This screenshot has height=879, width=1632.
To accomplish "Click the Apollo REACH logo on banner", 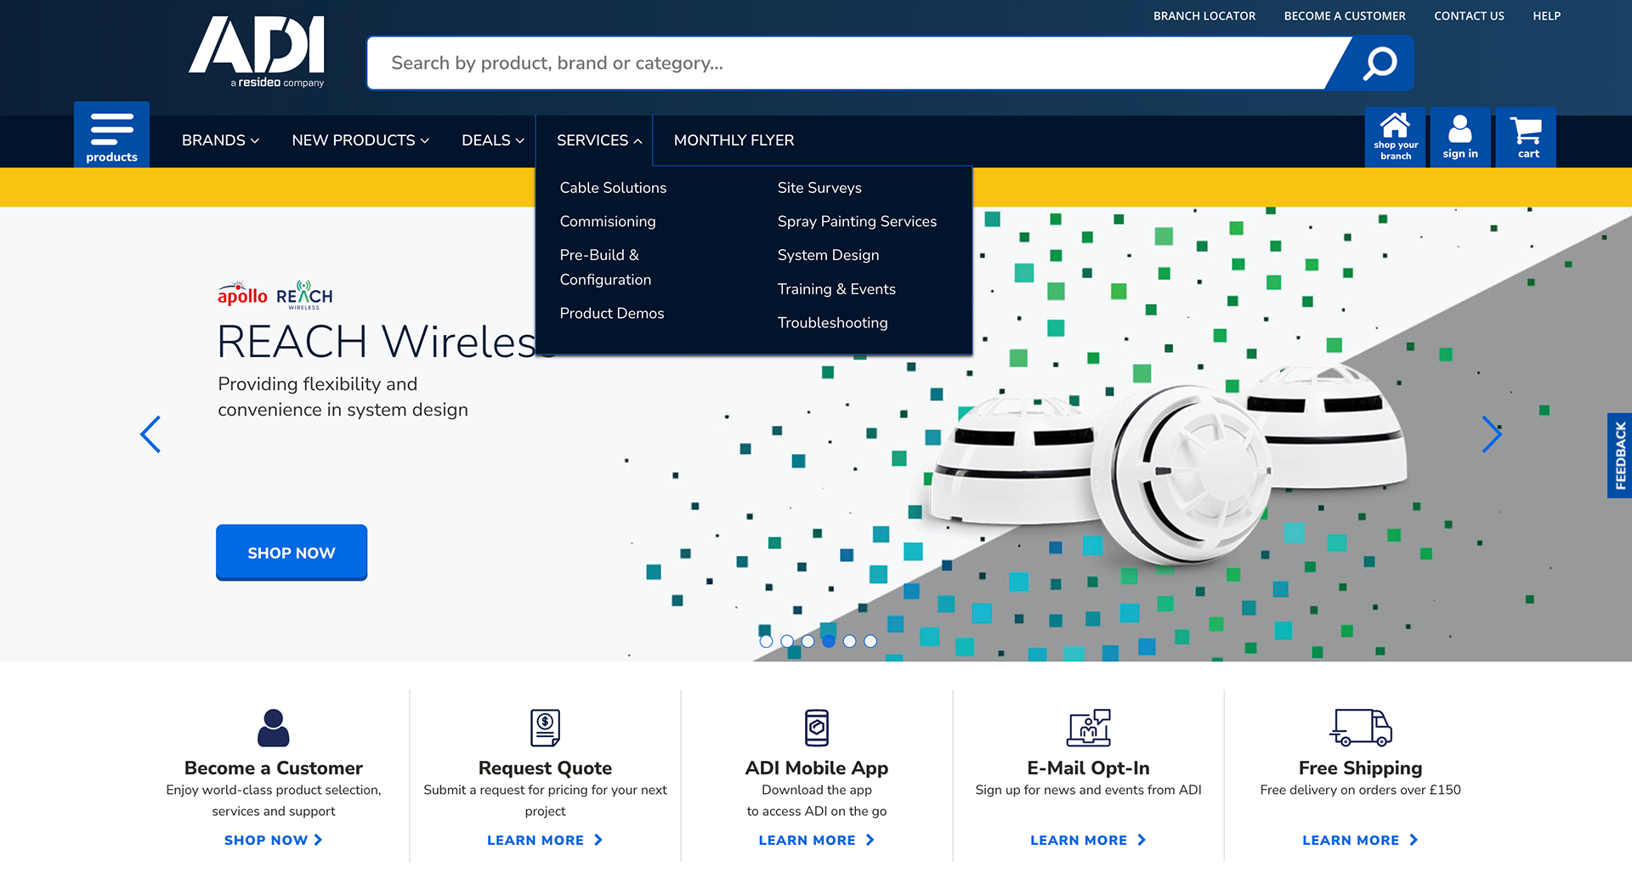I will coord(275,295).
